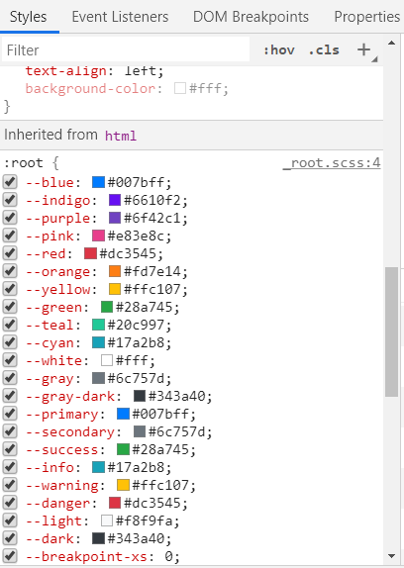Click the --secondary property name
Image resolution: width=404 pixels, height=568 pixels.
tap(69, 431)
